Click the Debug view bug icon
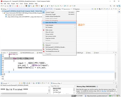121x97 pixels. pyautogui.click(x=2, y=9)
